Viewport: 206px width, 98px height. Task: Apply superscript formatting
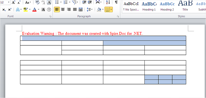pyautogui.click(x=10, y=9)
